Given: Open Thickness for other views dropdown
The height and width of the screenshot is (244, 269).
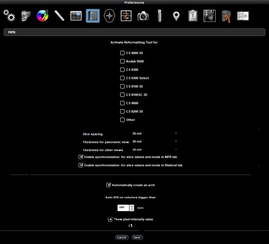Looking at the screenshot, I should click(x=176, y=149).
